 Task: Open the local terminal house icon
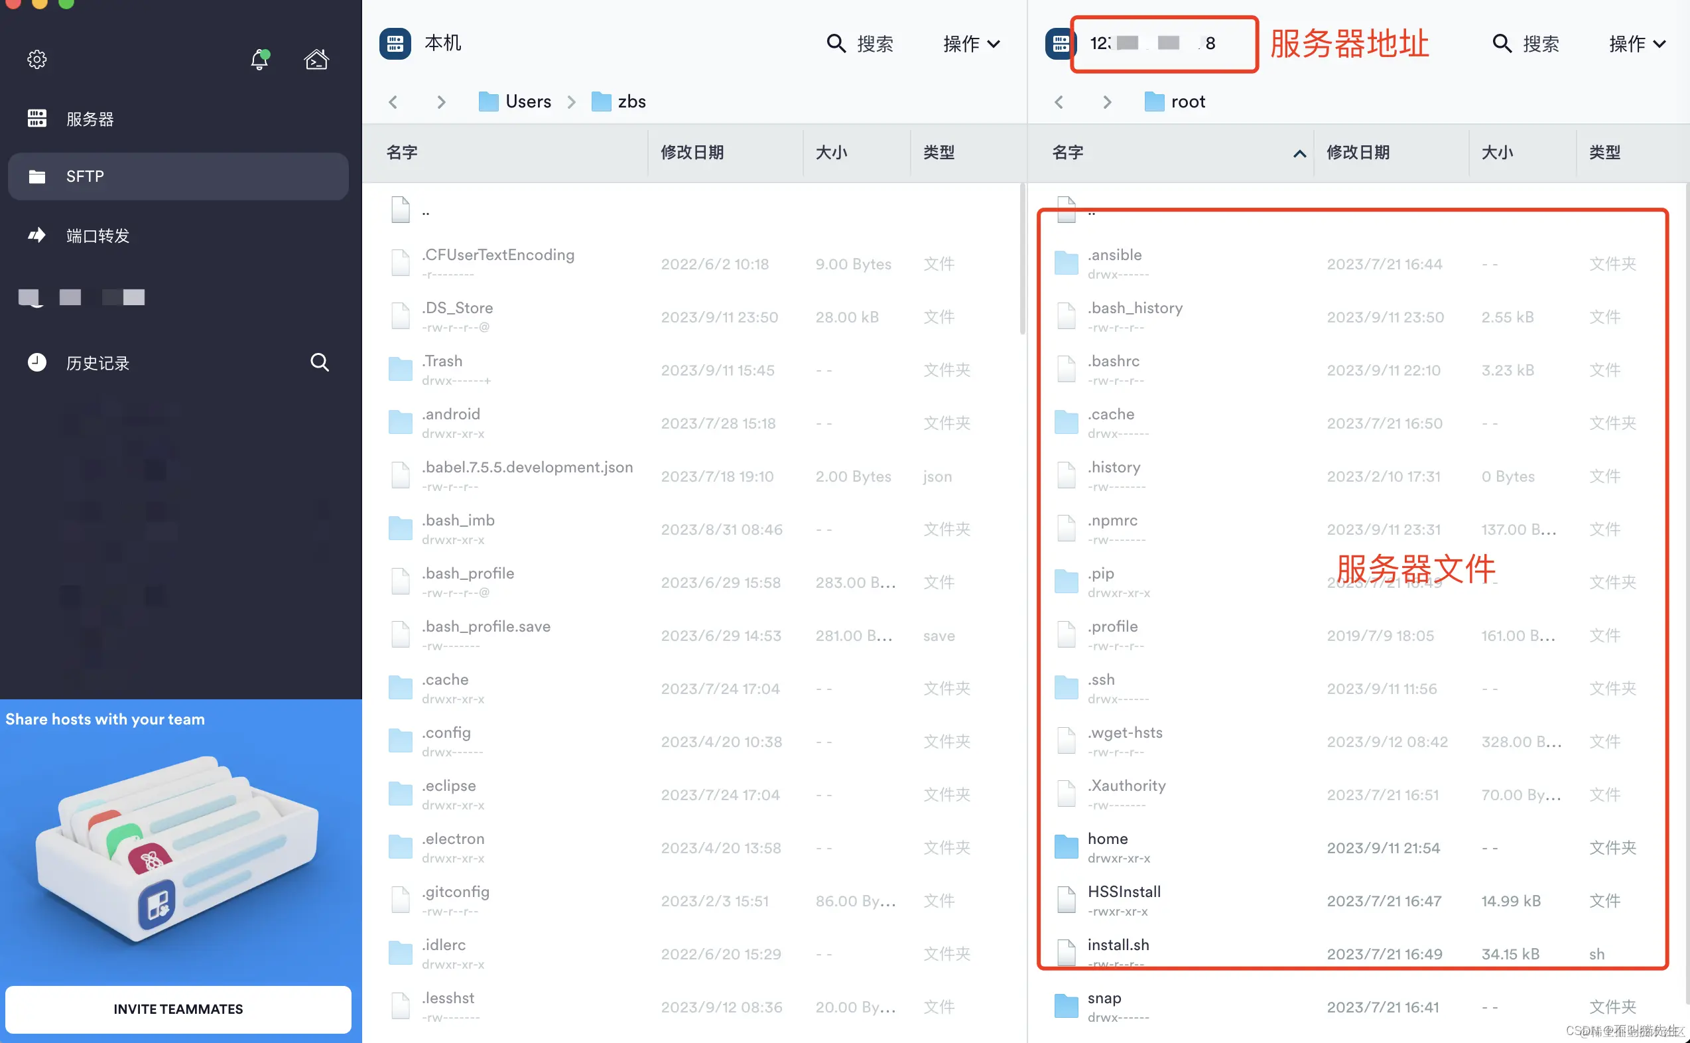coord(316,60)
